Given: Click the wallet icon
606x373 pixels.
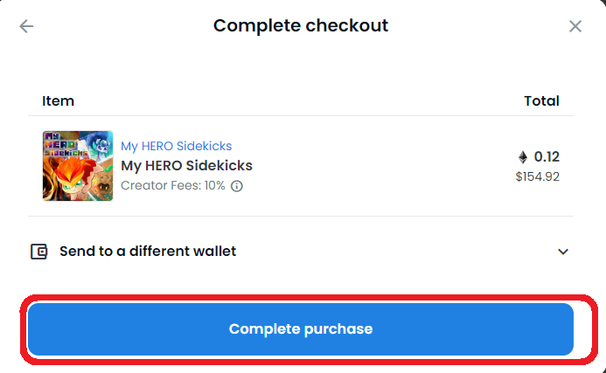Looking at the screenshot, I should (38, 252).
